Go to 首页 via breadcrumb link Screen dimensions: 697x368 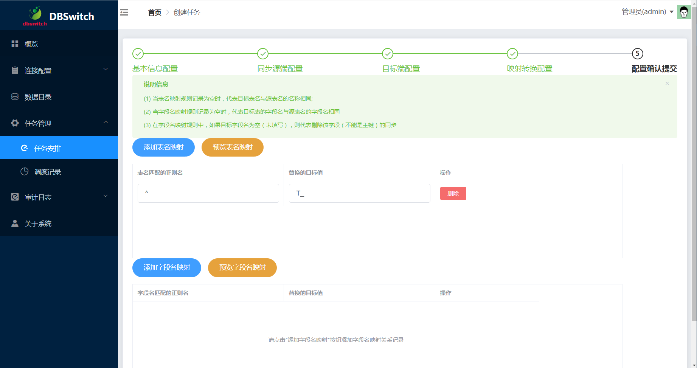pyautogui.click(x=154, y=12)
